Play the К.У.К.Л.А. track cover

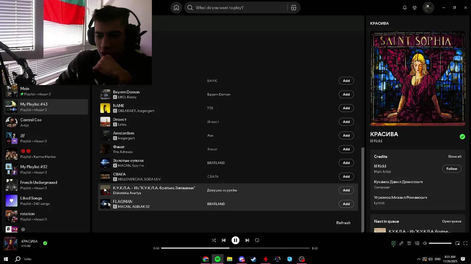pos(105,190)
